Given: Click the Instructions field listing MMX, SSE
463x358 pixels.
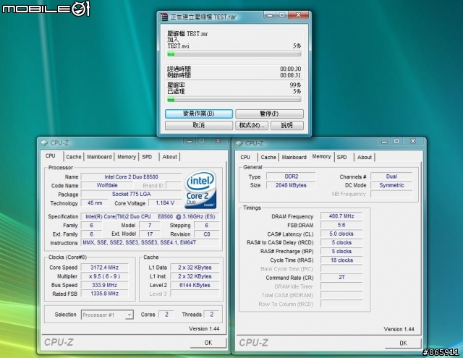Looking at the screenshot, I should click(150, 242).
